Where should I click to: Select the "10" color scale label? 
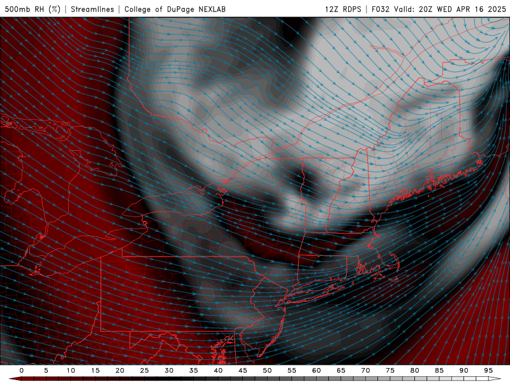coord(71,371)
